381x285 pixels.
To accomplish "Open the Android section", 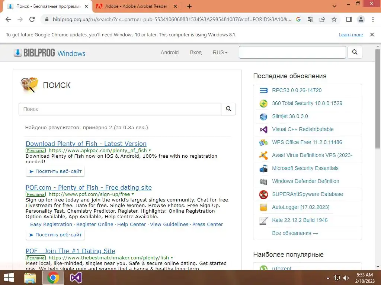I will pos(170,52).
